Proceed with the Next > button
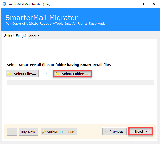 (x=141, y=131)
